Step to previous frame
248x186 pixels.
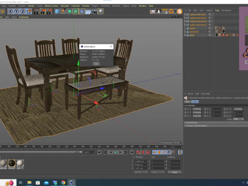111,152
